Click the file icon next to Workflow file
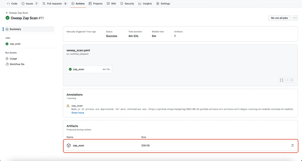The width and height of the screenshot is (302, 161). click(7, 64)
